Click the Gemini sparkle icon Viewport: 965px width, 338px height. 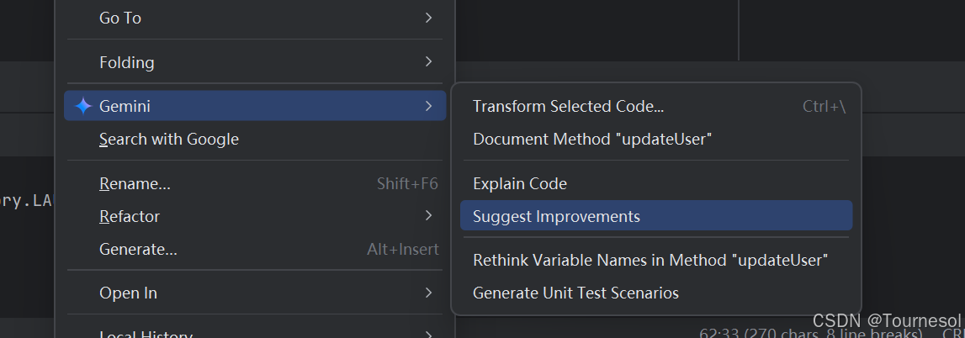coord(83,106)
